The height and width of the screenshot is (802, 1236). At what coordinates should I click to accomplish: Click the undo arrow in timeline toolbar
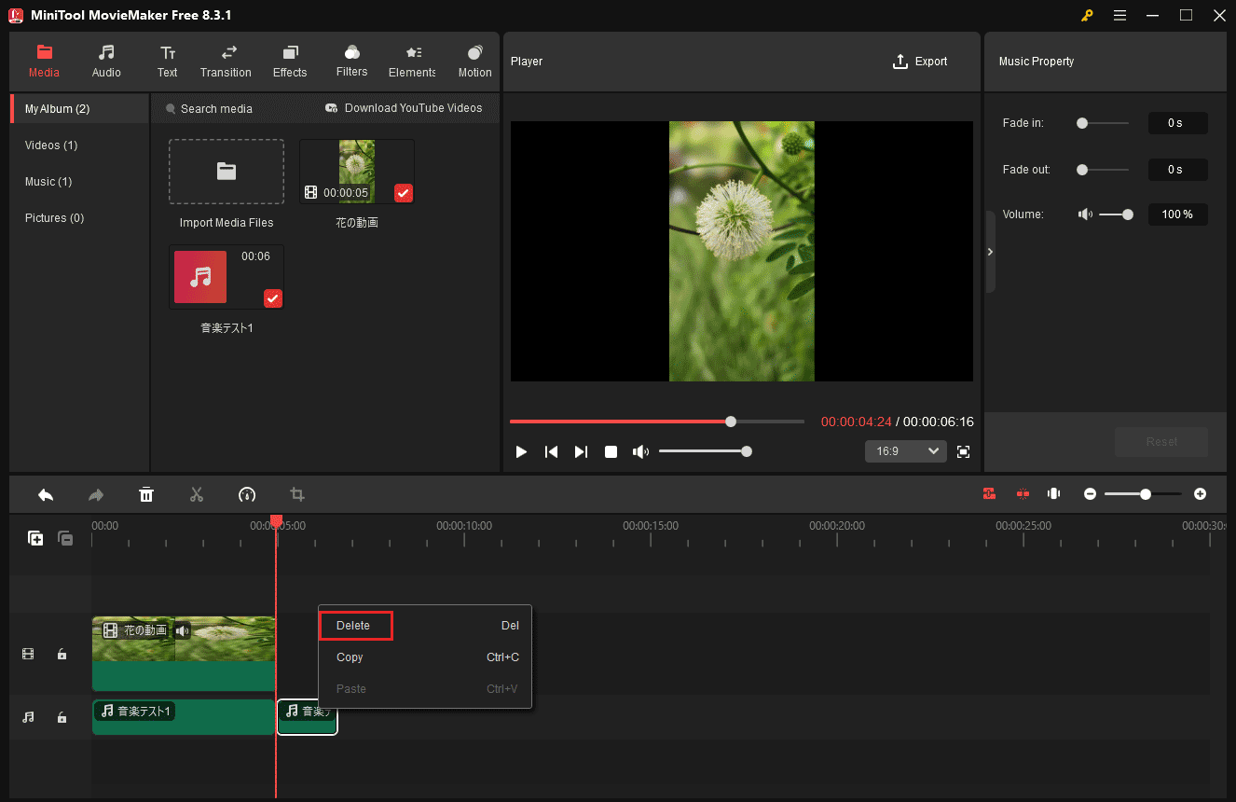[46, 494]
